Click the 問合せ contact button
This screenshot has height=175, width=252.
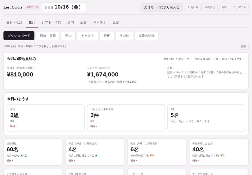(x=210, y=7)
